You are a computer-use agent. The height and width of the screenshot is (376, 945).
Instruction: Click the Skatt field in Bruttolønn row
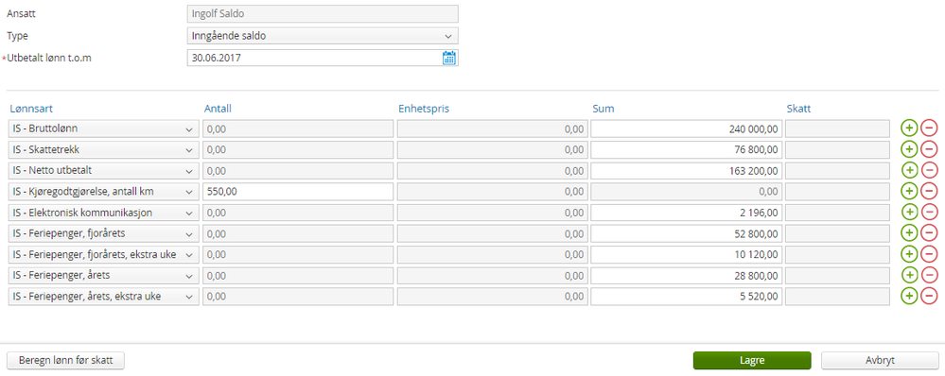pyautogui.click(x=837, y=128)
